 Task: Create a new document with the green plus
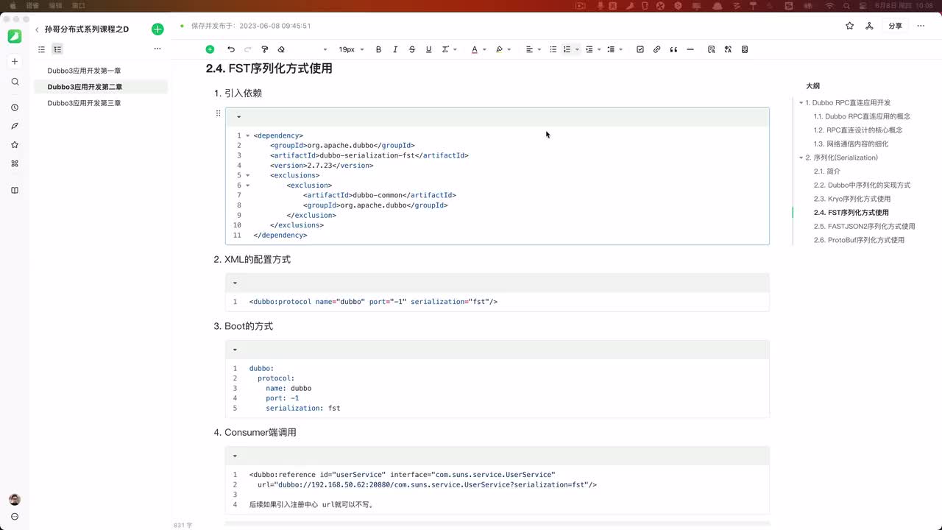point(157,29)
